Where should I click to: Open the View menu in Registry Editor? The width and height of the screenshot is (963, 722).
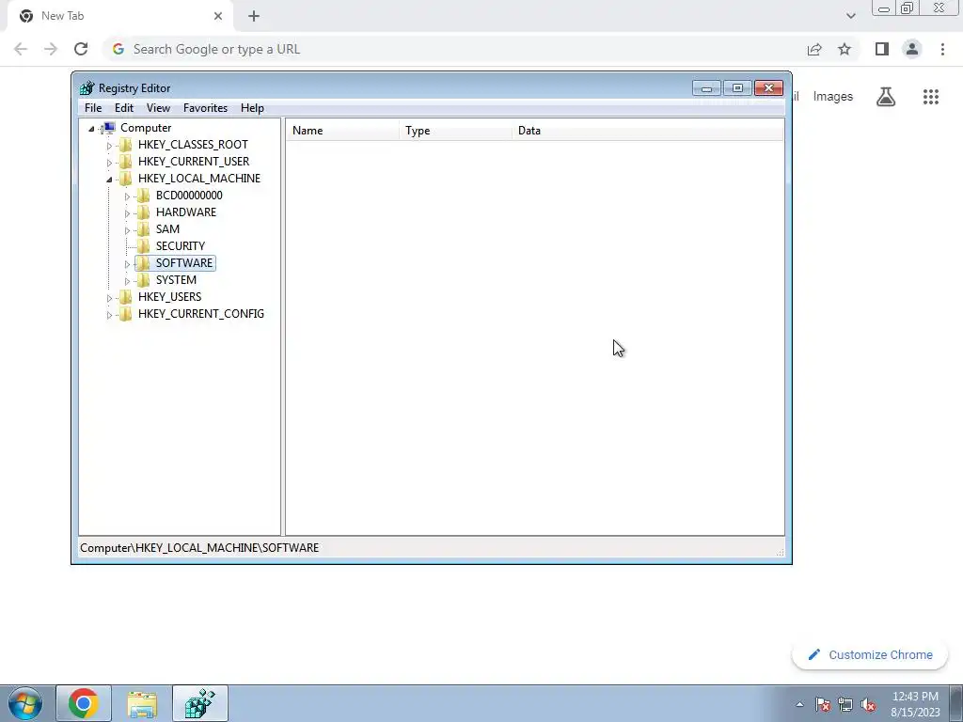[x=158, y=108]
